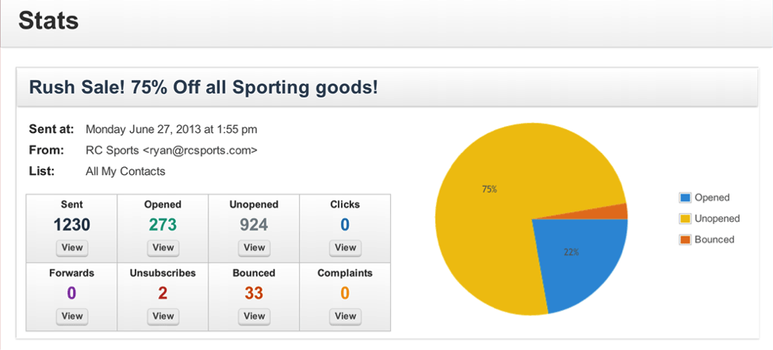Click the Unsubscribes count 2
The image size is (773, 350).
pyautogui.click(x=163, y=294)
